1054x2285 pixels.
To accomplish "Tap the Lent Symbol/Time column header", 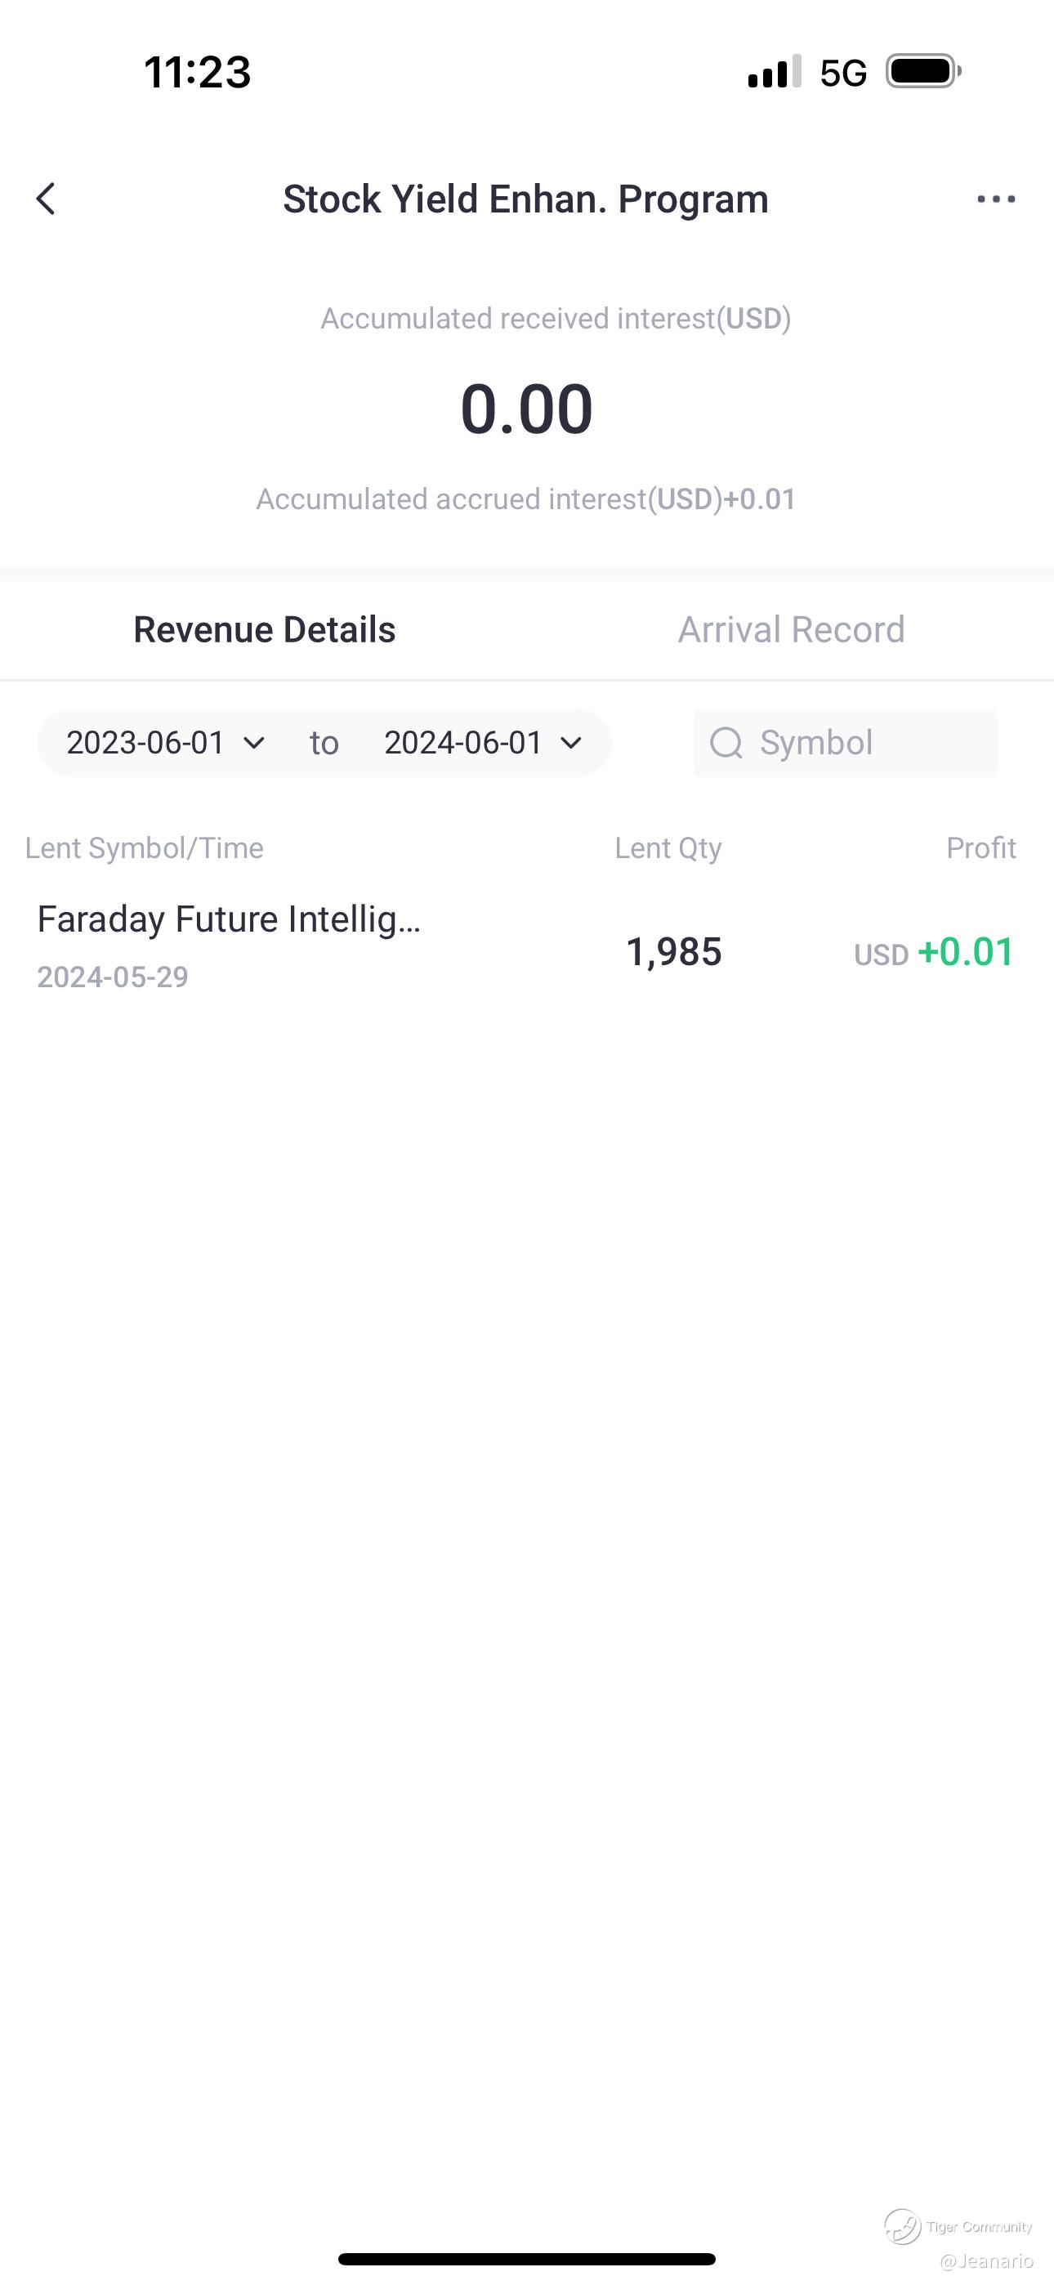I will coord(144,848).
